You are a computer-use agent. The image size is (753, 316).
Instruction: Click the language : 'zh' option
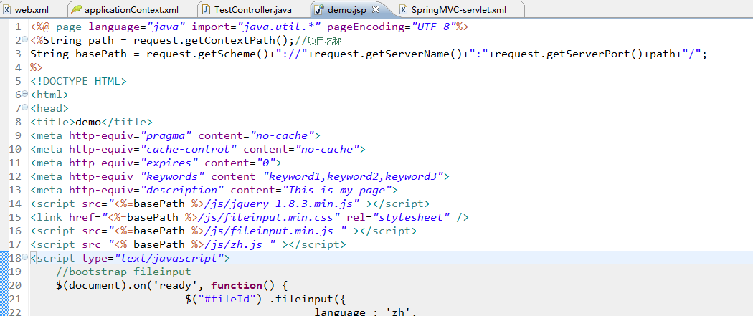[365, 312]
